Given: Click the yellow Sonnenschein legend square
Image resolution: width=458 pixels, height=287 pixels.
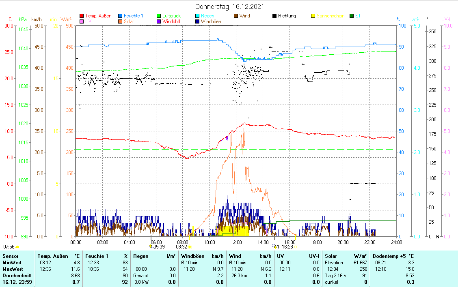Looking at the screenshot, I should click(313, 16).
